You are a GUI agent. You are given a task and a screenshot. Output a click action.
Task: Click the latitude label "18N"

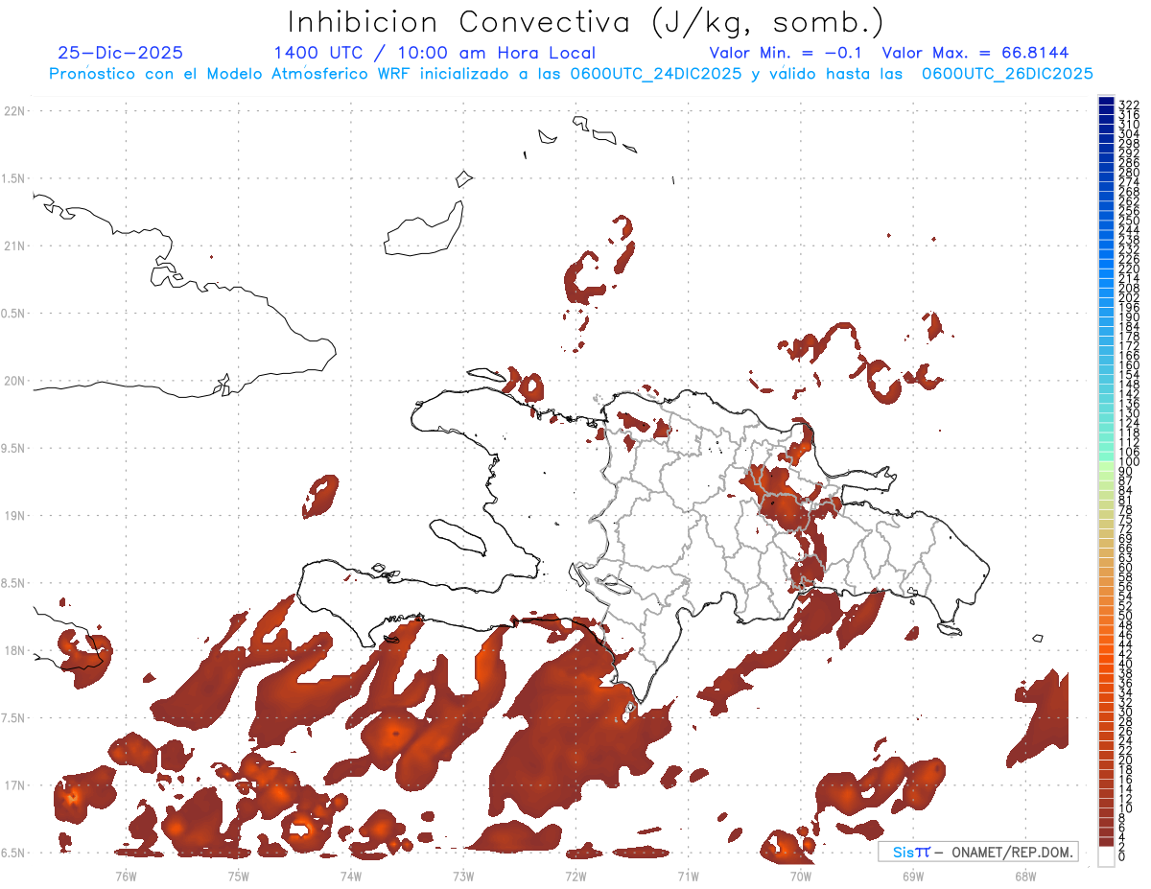coord(15,650)
